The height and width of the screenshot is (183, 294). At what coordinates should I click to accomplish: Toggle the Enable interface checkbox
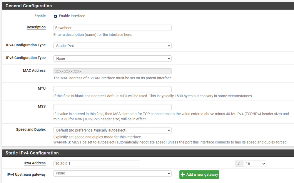[x=56, y=16]
